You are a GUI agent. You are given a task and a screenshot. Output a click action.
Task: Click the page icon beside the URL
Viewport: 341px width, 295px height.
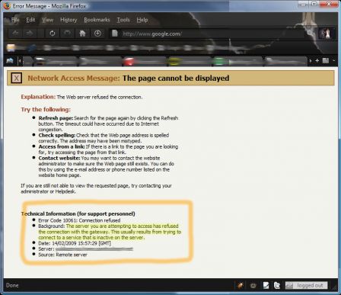click(x=115, y=34)
